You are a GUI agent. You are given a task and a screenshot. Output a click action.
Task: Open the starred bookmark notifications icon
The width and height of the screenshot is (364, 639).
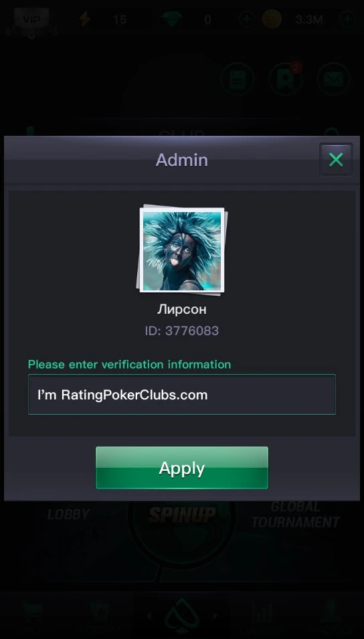tap(285, 80)
